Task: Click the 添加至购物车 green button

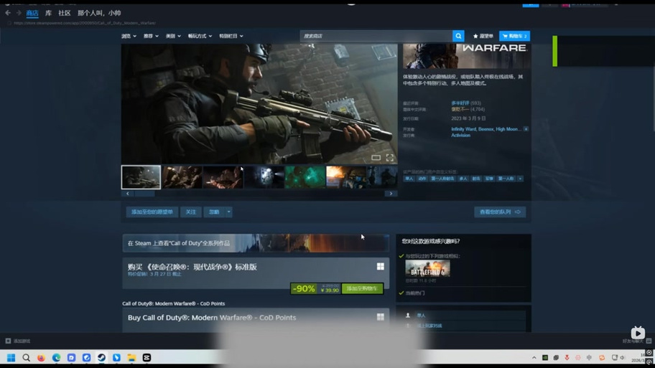Action: point(362,288)
